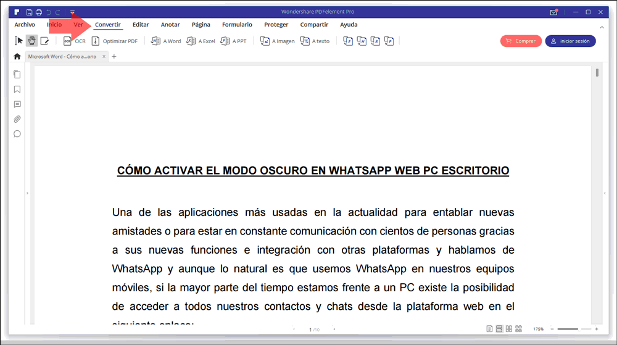
Task: Click the vertical scrollbar thumb
Action: pos(597,73)
